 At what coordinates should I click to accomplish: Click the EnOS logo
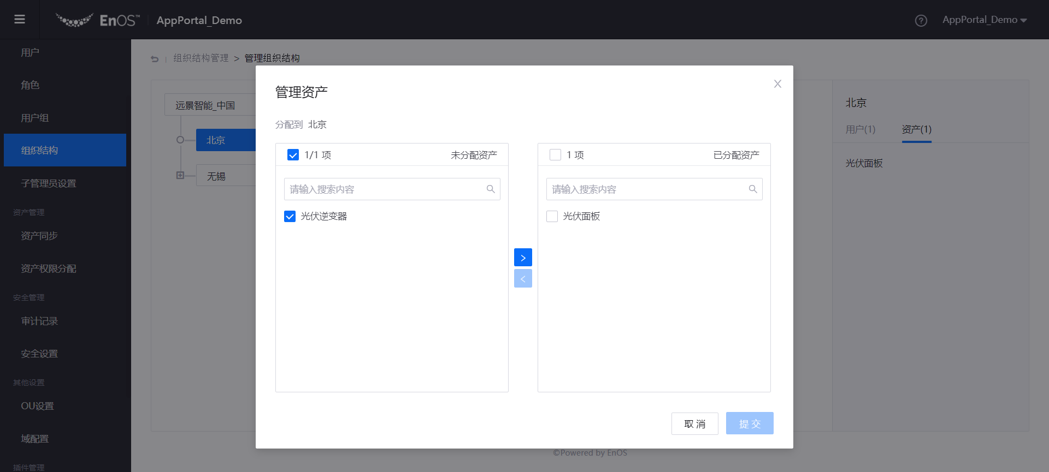(x=98, y=20)
